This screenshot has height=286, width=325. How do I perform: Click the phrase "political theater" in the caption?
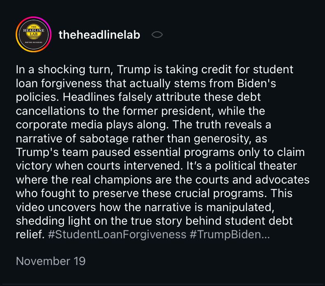pos(256,166)
